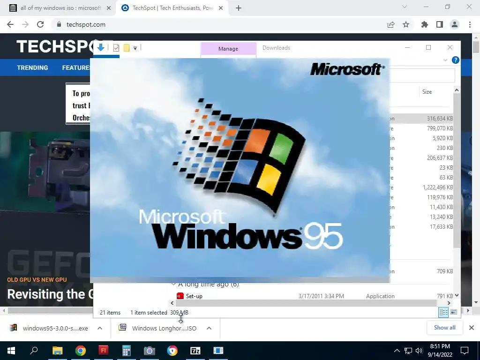
Task: Click the Explorer horizontal scroll right arrow
Action: (449, 303)
